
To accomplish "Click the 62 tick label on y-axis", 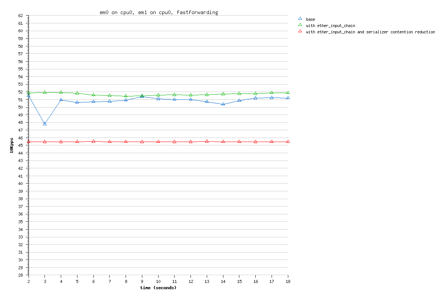I will pos(21,16).
